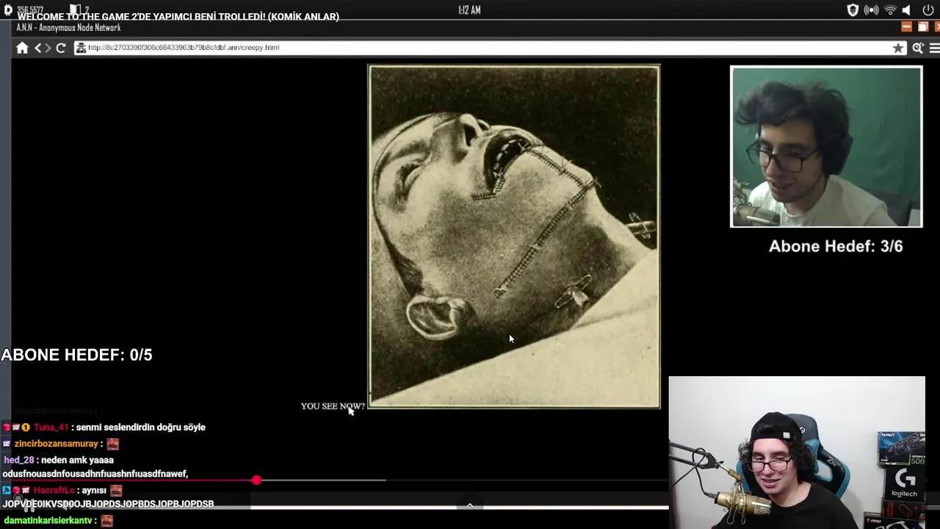This screenshot has height=529, width=940.
Task: Click chat username Tuna_41
Action: tap(51, 427)
